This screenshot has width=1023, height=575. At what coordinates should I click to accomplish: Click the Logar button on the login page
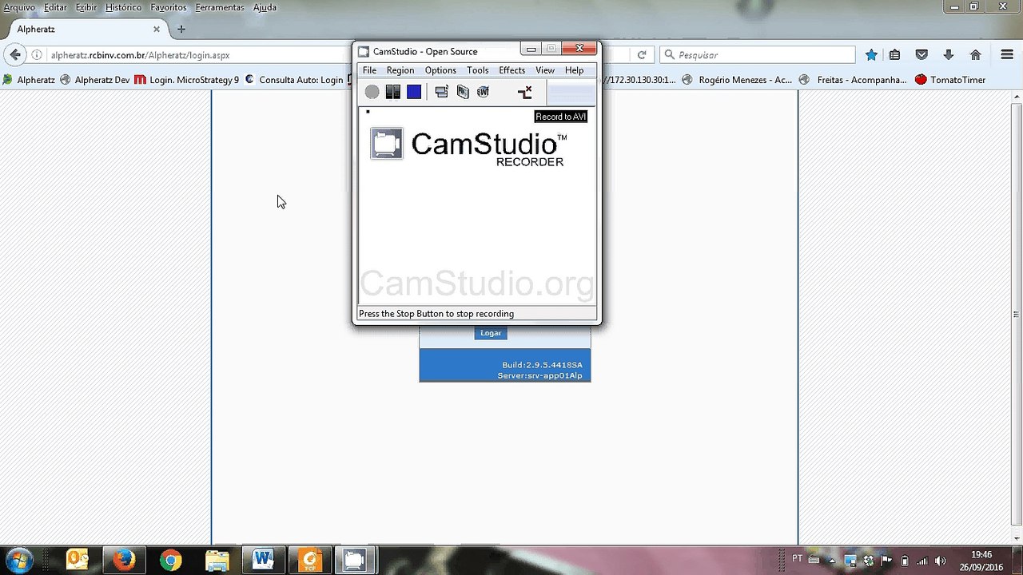pos(491,333)
